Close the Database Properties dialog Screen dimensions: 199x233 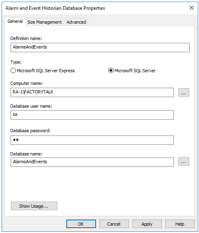coord(192,8)
